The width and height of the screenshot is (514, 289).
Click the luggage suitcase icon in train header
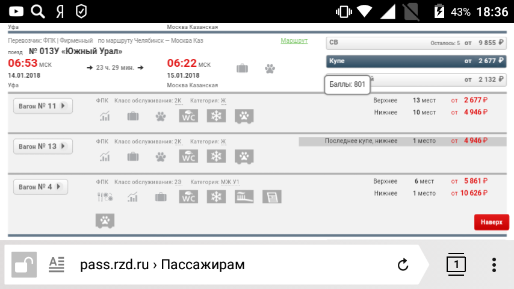[242, 68]
